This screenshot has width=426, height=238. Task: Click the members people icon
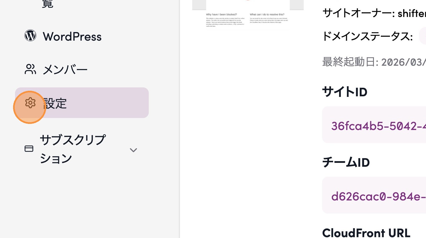click(30, 69)
